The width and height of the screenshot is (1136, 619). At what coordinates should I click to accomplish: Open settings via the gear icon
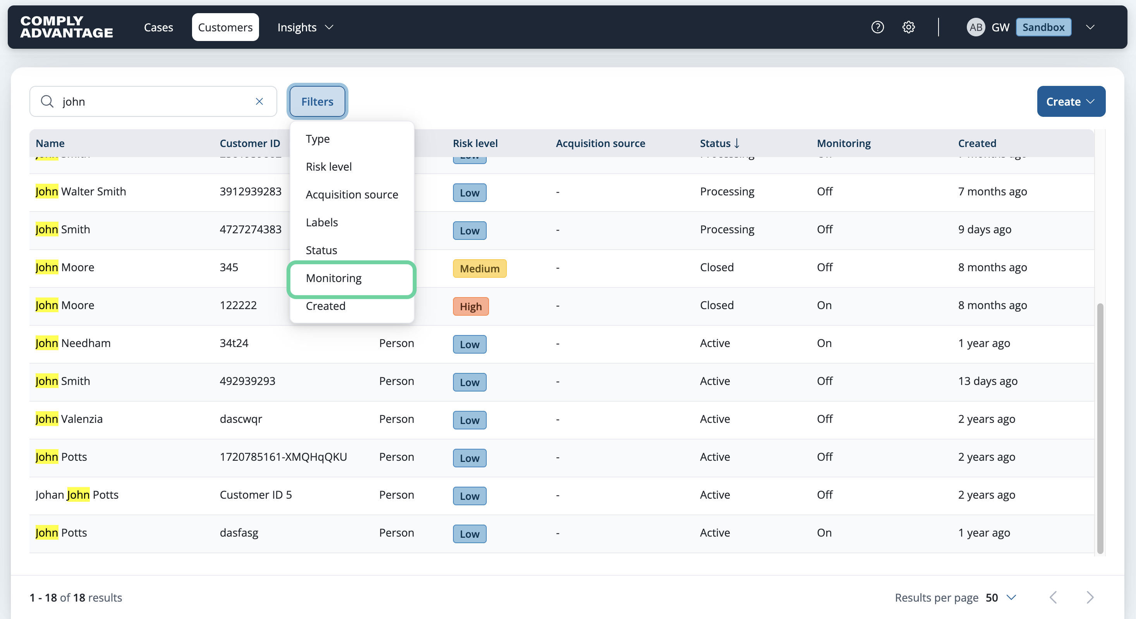[x=908, y=27]
